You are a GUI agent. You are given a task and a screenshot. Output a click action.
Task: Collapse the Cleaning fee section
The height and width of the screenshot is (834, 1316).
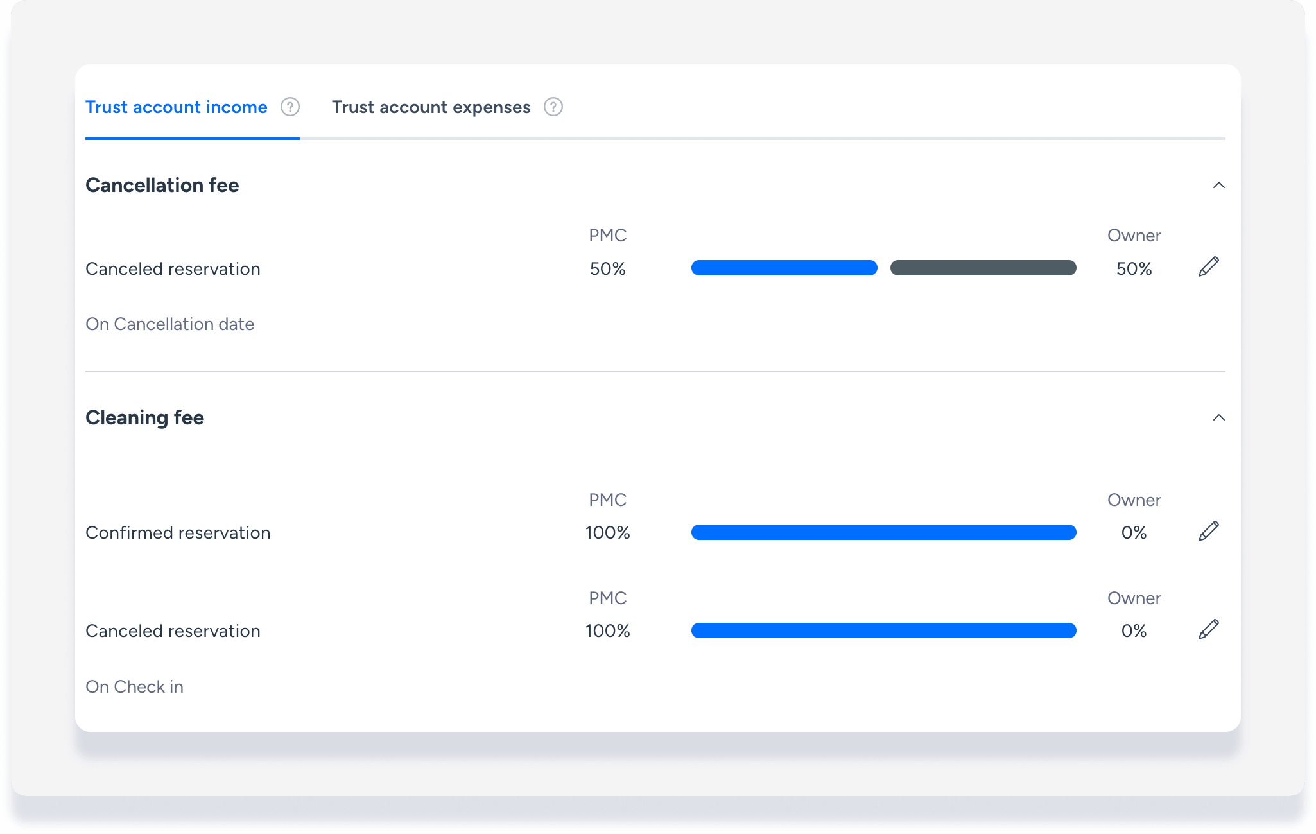click(x=1218, y=418)
